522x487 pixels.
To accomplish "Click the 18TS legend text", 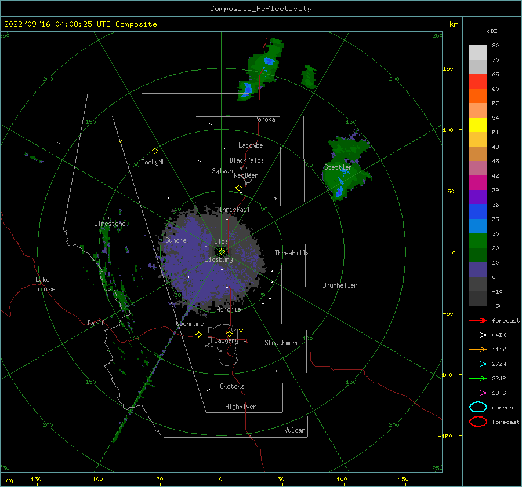I will point(499,393).
